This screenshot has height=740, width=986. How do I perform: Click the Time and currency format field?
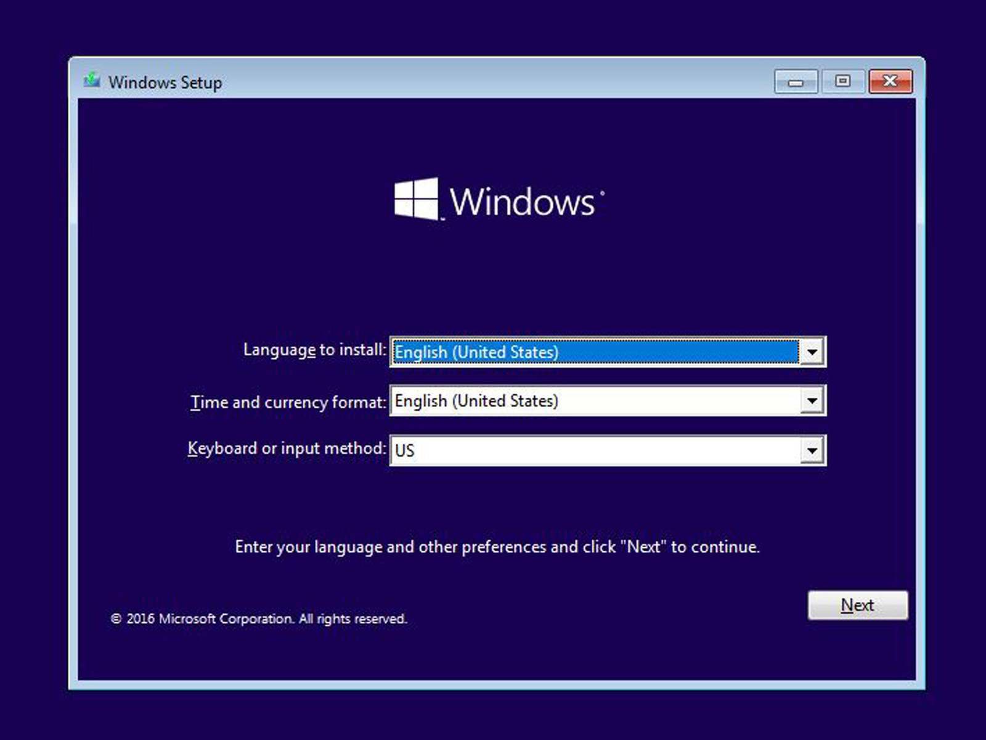(608, 401)
